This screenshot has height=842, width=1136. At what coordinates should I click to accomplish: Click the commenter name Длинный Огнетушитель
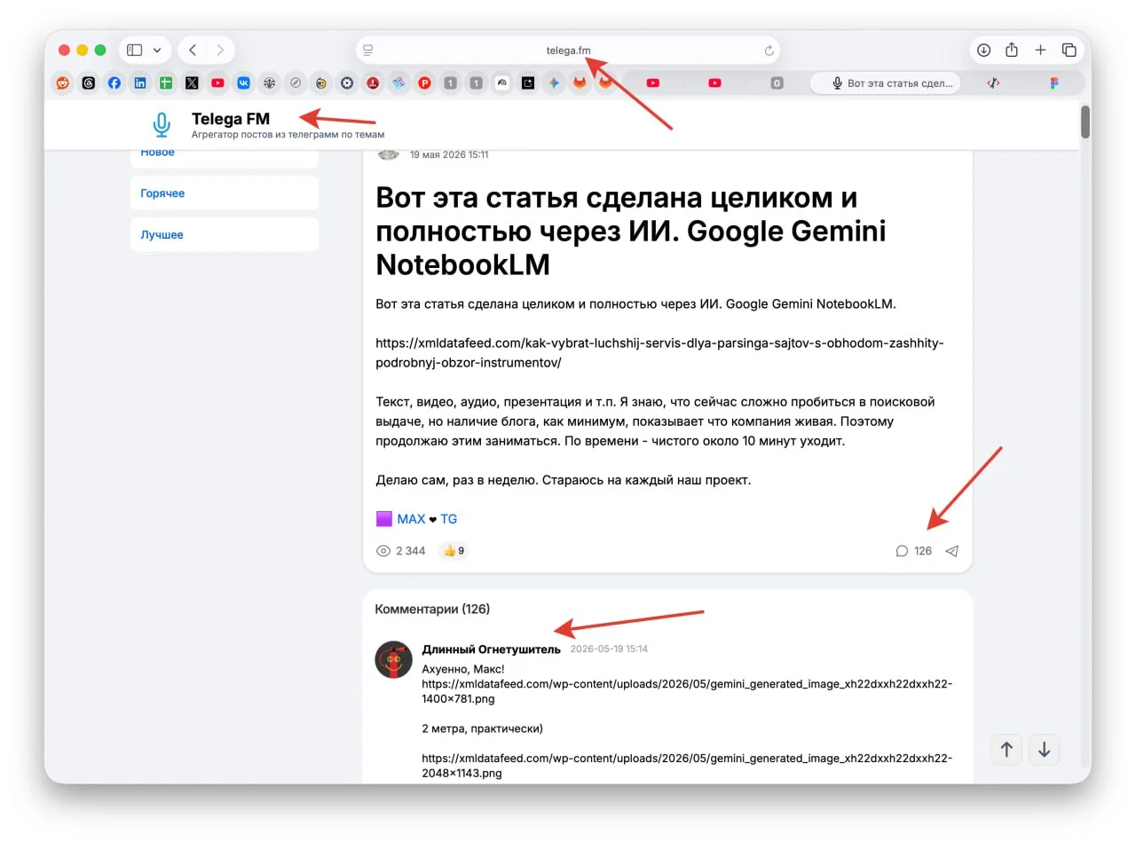click(x=492, y=649)
